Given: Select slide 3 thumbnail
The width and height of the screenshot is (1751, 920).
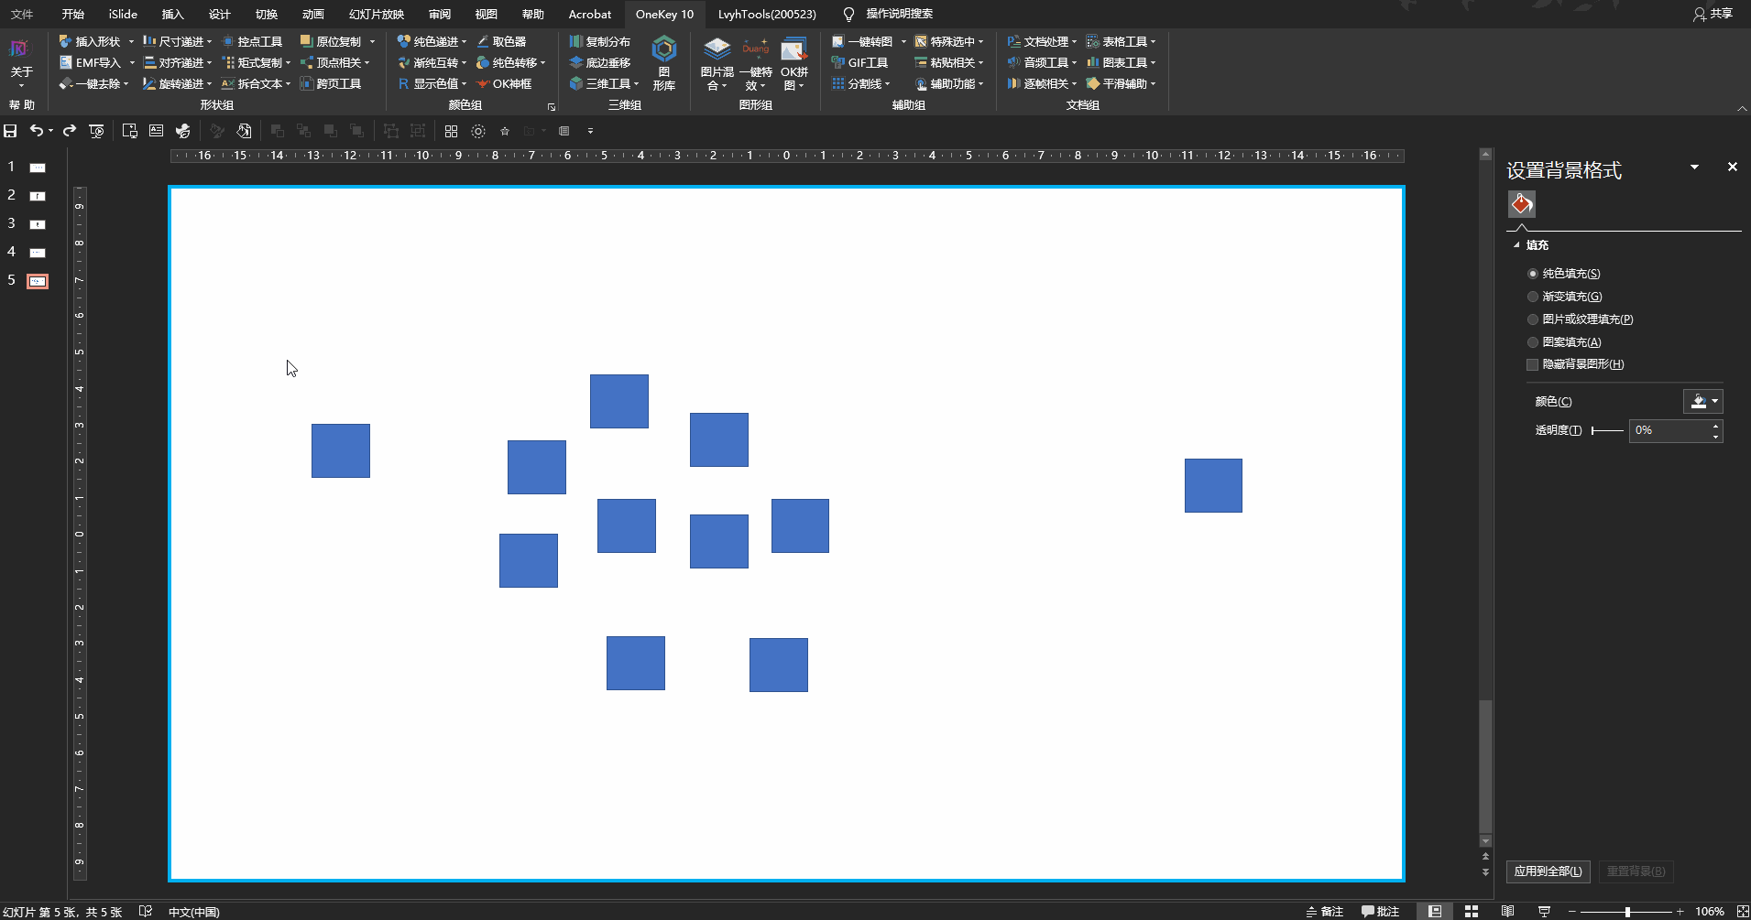Looking at the screenshot, I should click(38, 224).
